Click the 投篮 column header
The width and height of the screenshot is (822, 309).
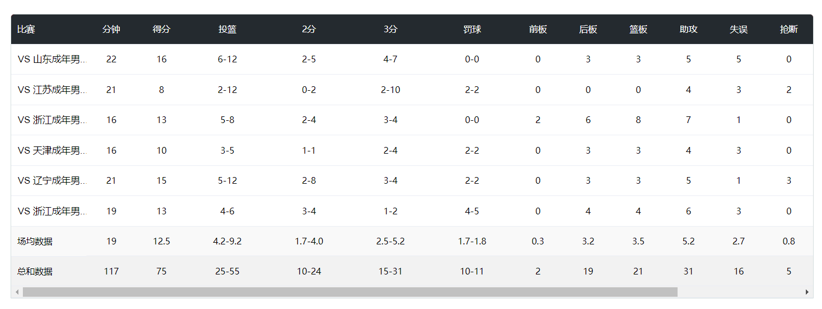[x=227, y=30]
